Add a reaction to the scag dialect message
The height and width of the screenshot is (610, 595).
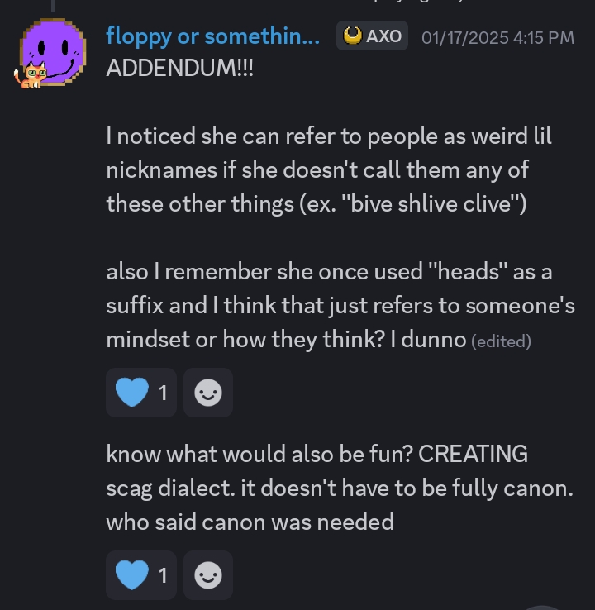pyautogui.click(x=207, y=576)
